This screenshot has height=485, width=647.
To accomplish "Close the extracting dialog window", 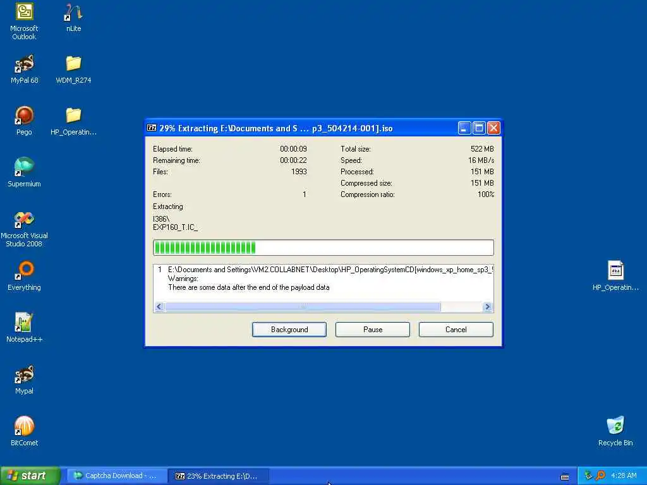I will [493, 128].
